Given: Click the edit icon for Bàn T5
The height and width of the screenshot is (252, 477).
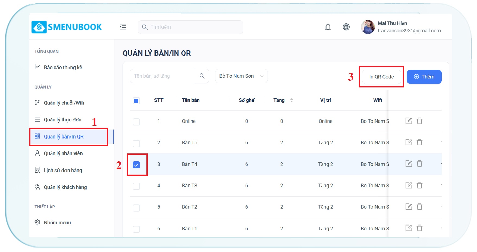Looking at the screenshot, I should click(x=409, y=142).
